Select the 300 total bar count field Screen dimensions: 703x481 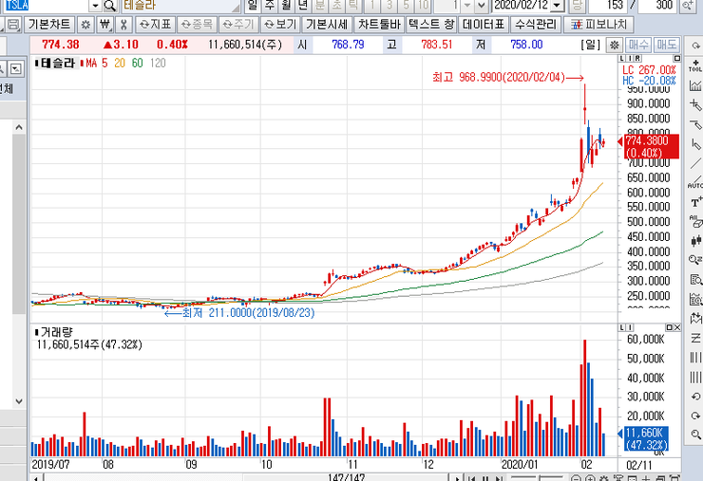coord(656,6)
